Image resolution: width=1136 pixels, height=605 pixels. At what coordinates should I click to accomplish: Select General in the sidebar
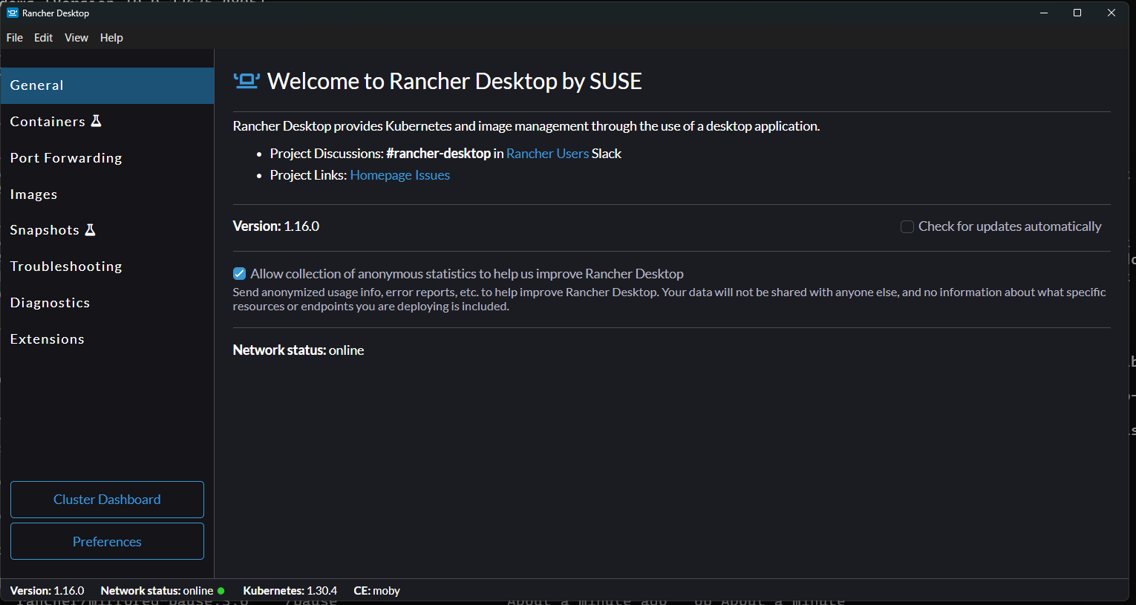pos(107,85)
